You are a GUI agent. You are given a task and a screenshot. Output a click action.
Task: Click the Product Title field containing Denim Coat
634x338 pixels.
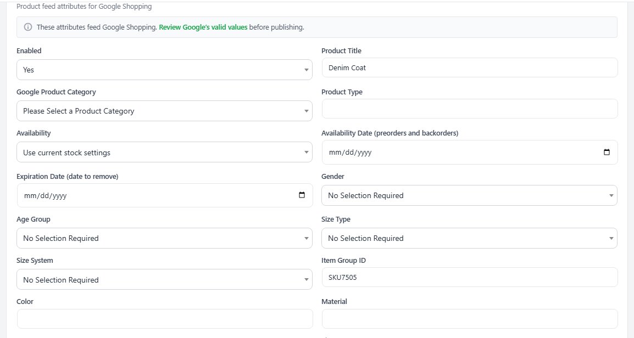[x=469, y=67]
